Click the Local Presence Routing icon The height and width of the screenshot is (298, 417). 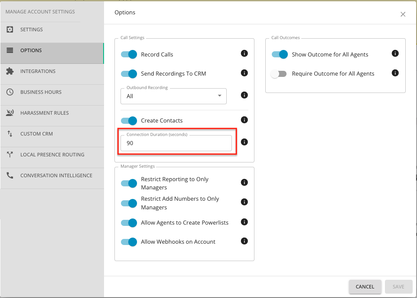click(10, 155)
